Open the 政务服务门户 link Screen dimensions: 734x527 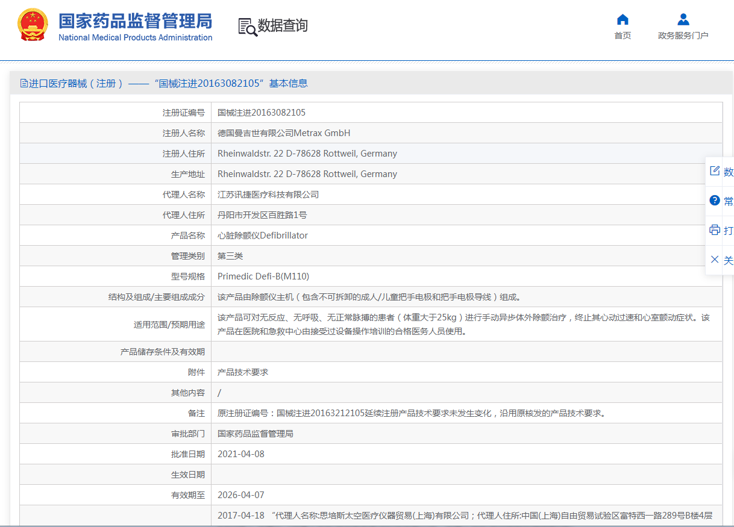(683, 36)
